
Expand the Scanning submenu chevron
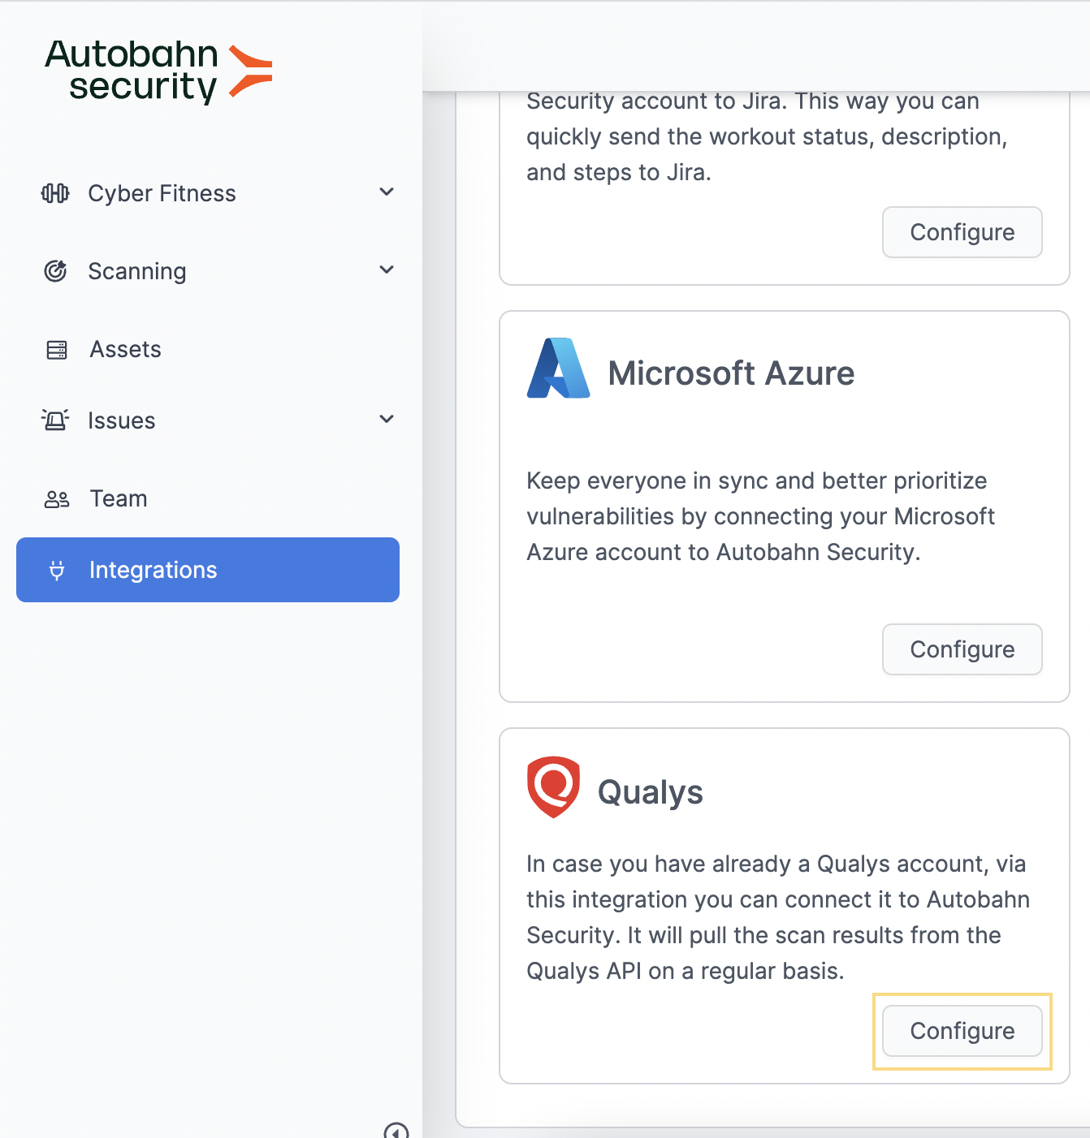[x=387, y=270]
